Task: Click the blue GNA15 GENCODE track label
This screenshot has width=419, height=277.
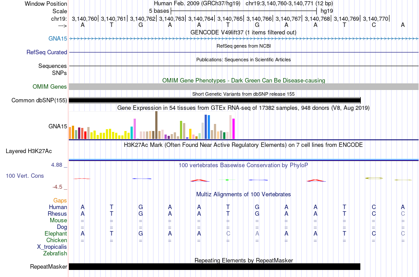Action: tap(58, 38)
